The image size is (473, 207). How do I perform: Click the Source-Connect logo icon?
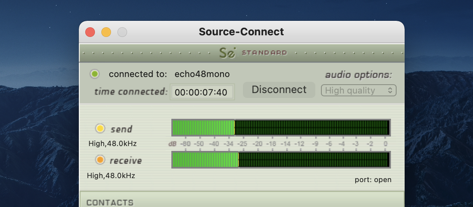point(227,53)
